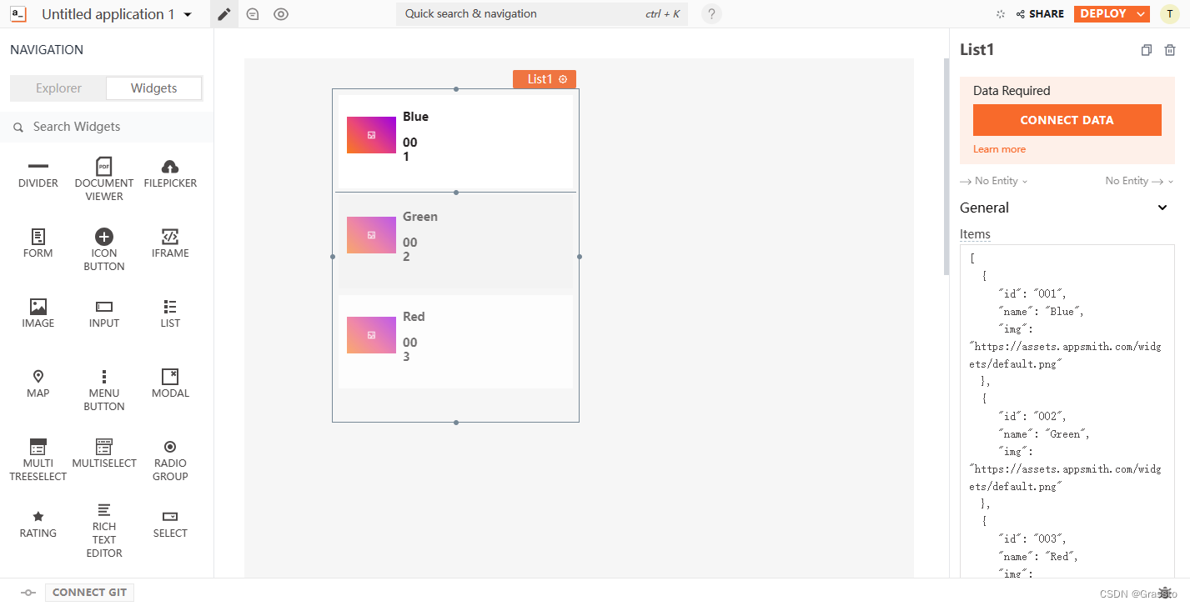Select the Document Viewer widget
Screen dimensions: 1190x606
[104, 179]
